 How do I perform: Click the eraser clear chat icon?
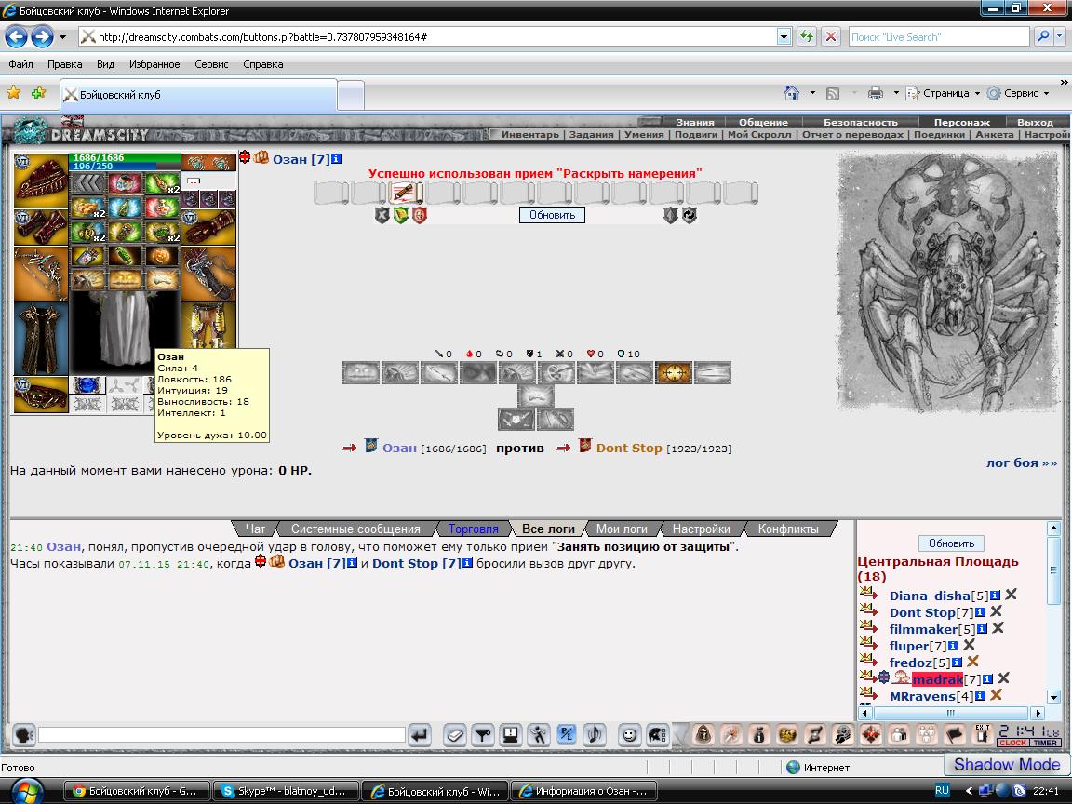[455, 736]
